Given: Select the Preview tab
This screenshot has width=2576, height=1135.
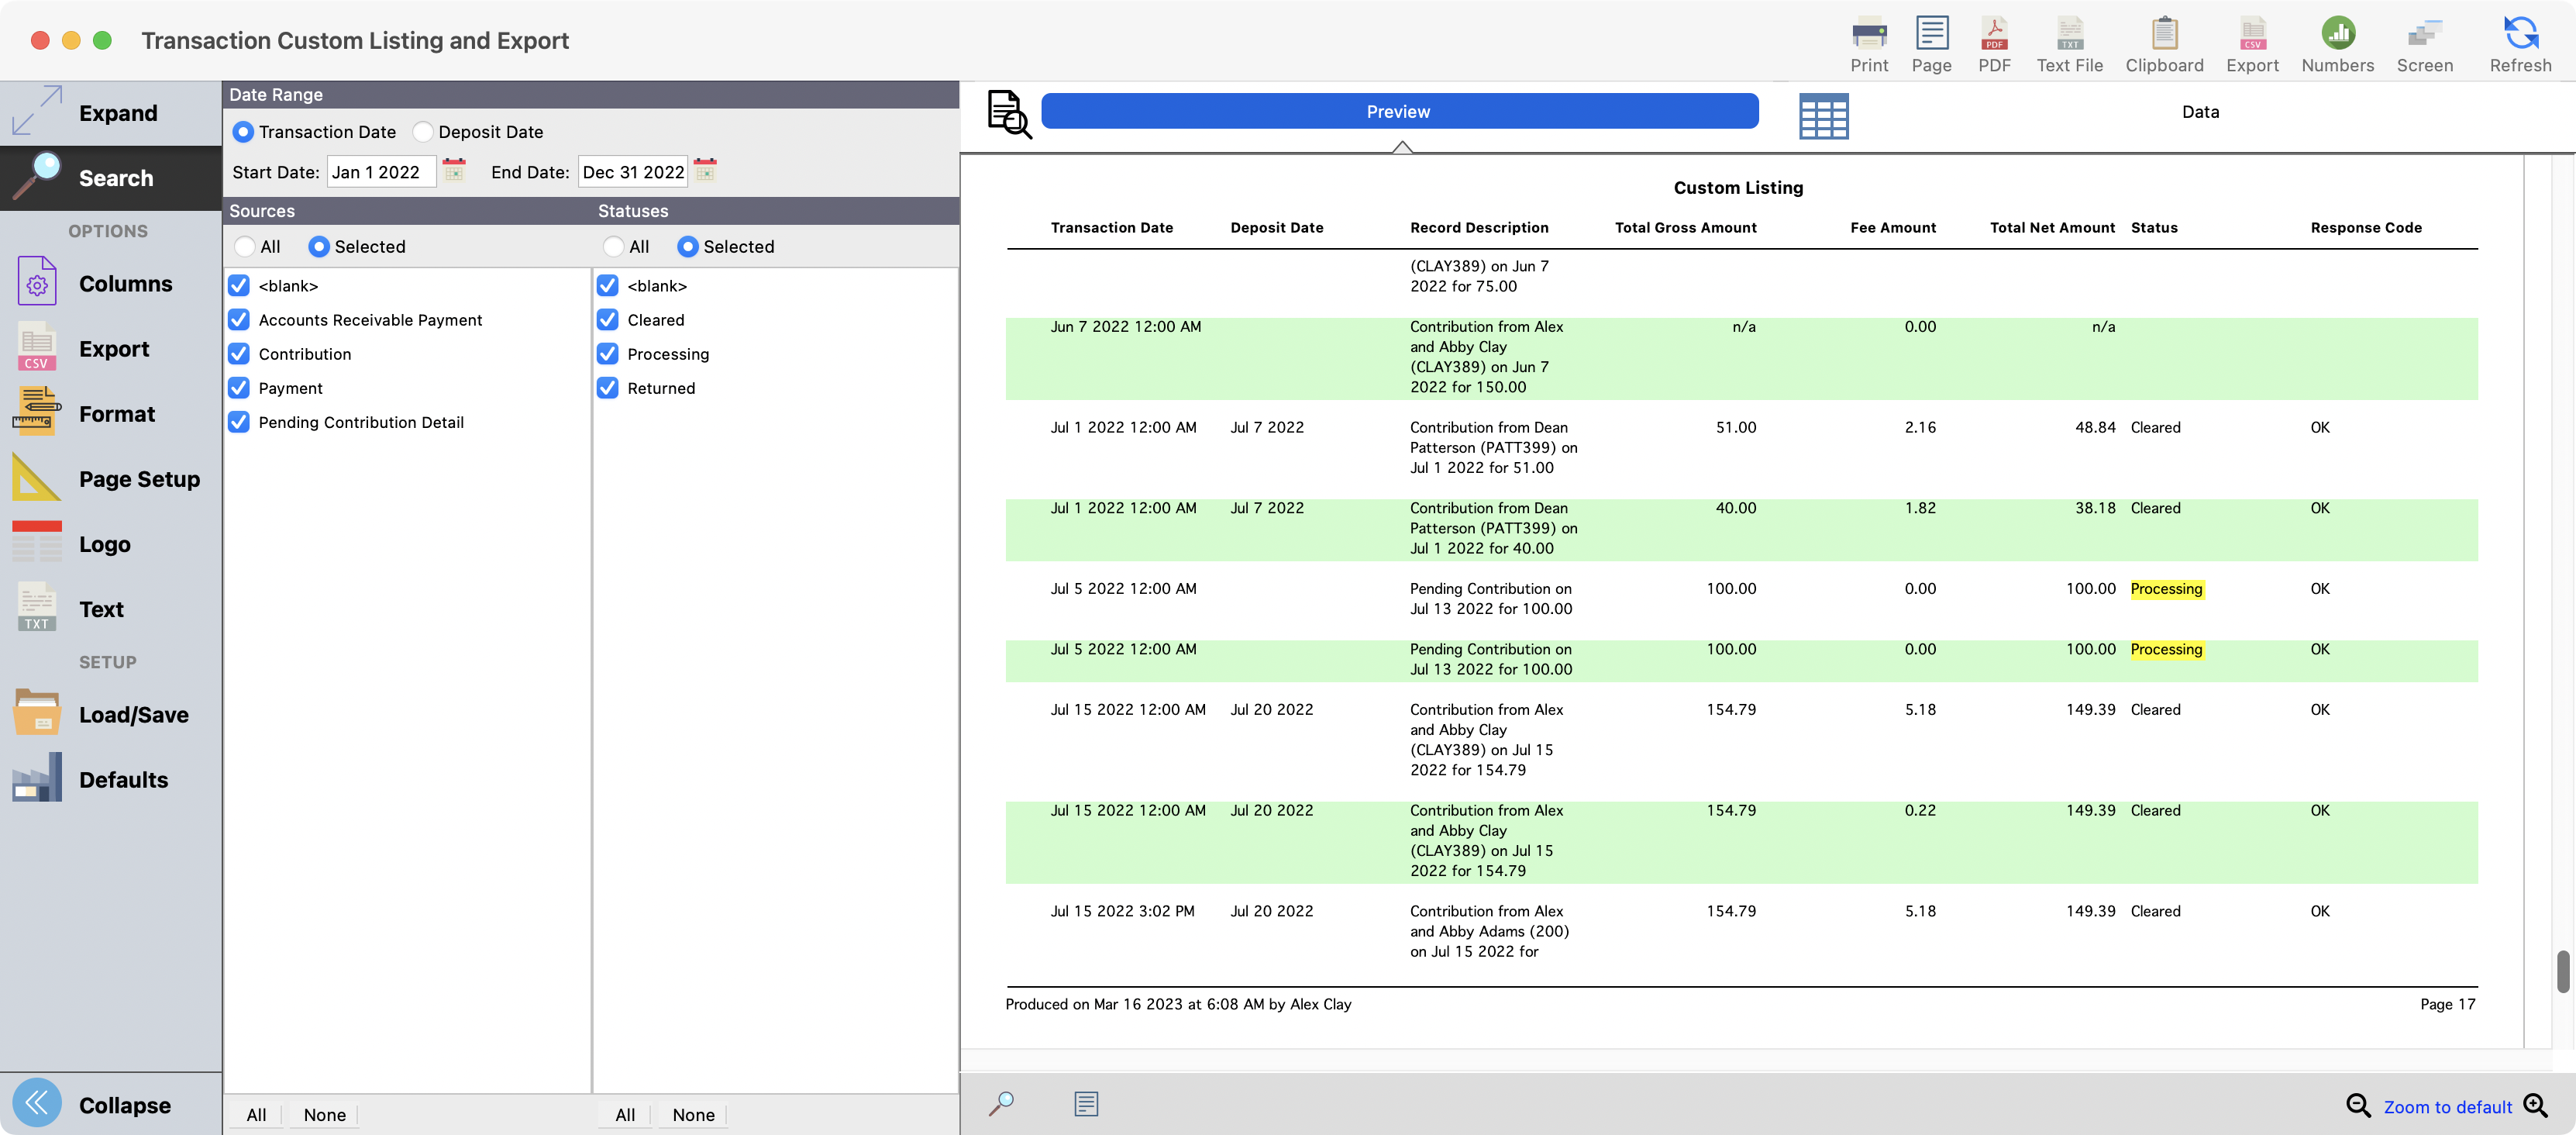Looking at the screenshot, I should tap(1398, 112).
